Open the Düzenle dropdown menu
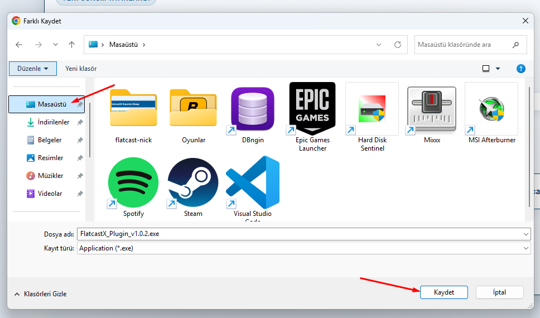 coord(33,69)
